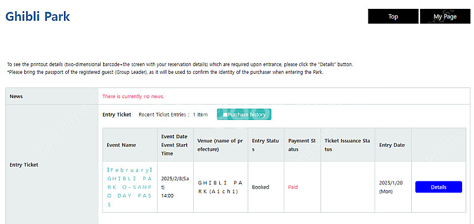This screenshot has height=224, width=474.
Task: Open the February O-SANPO DAY PASS event link
Action: (129, 187)
